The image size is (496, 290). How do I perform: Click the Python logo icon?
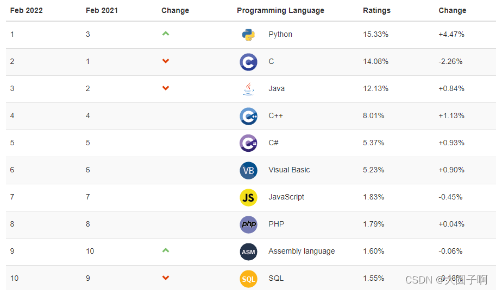click(248, 35)
